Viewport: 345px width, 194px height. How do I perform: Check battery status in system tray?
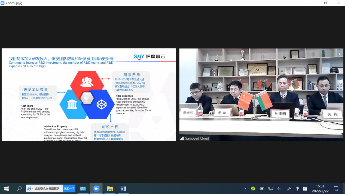262,189
